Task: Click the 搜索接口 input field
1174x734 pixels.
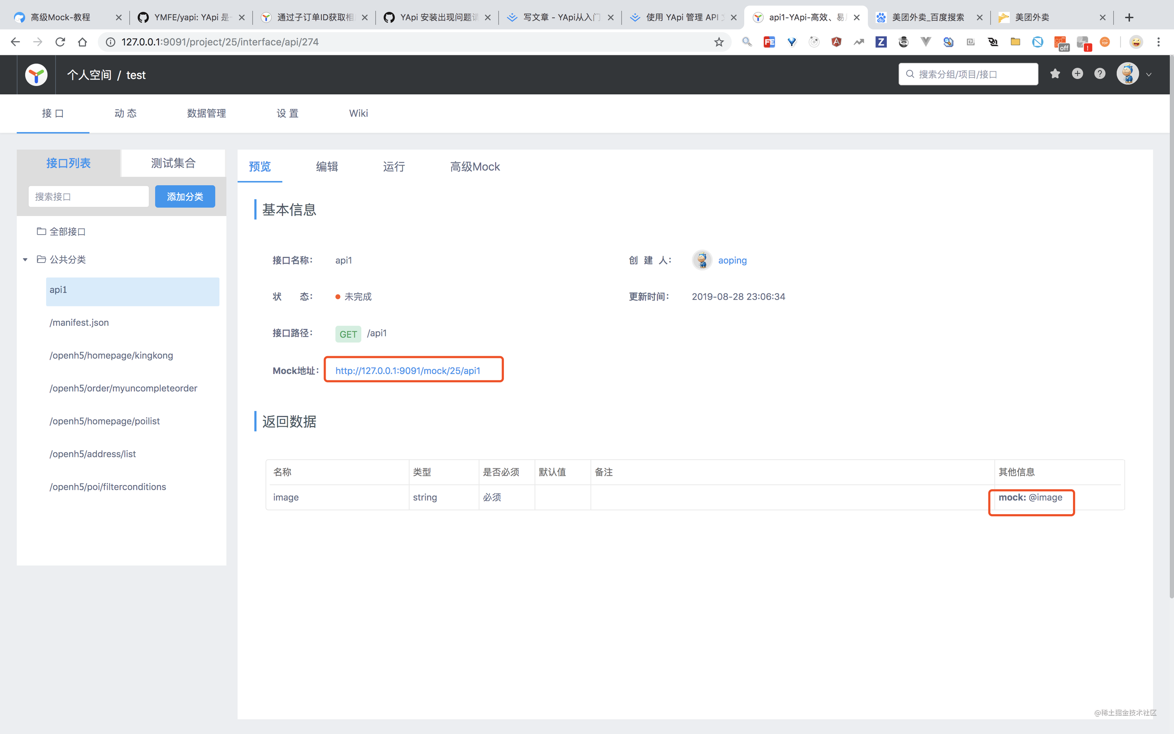Action: point(89,197)
